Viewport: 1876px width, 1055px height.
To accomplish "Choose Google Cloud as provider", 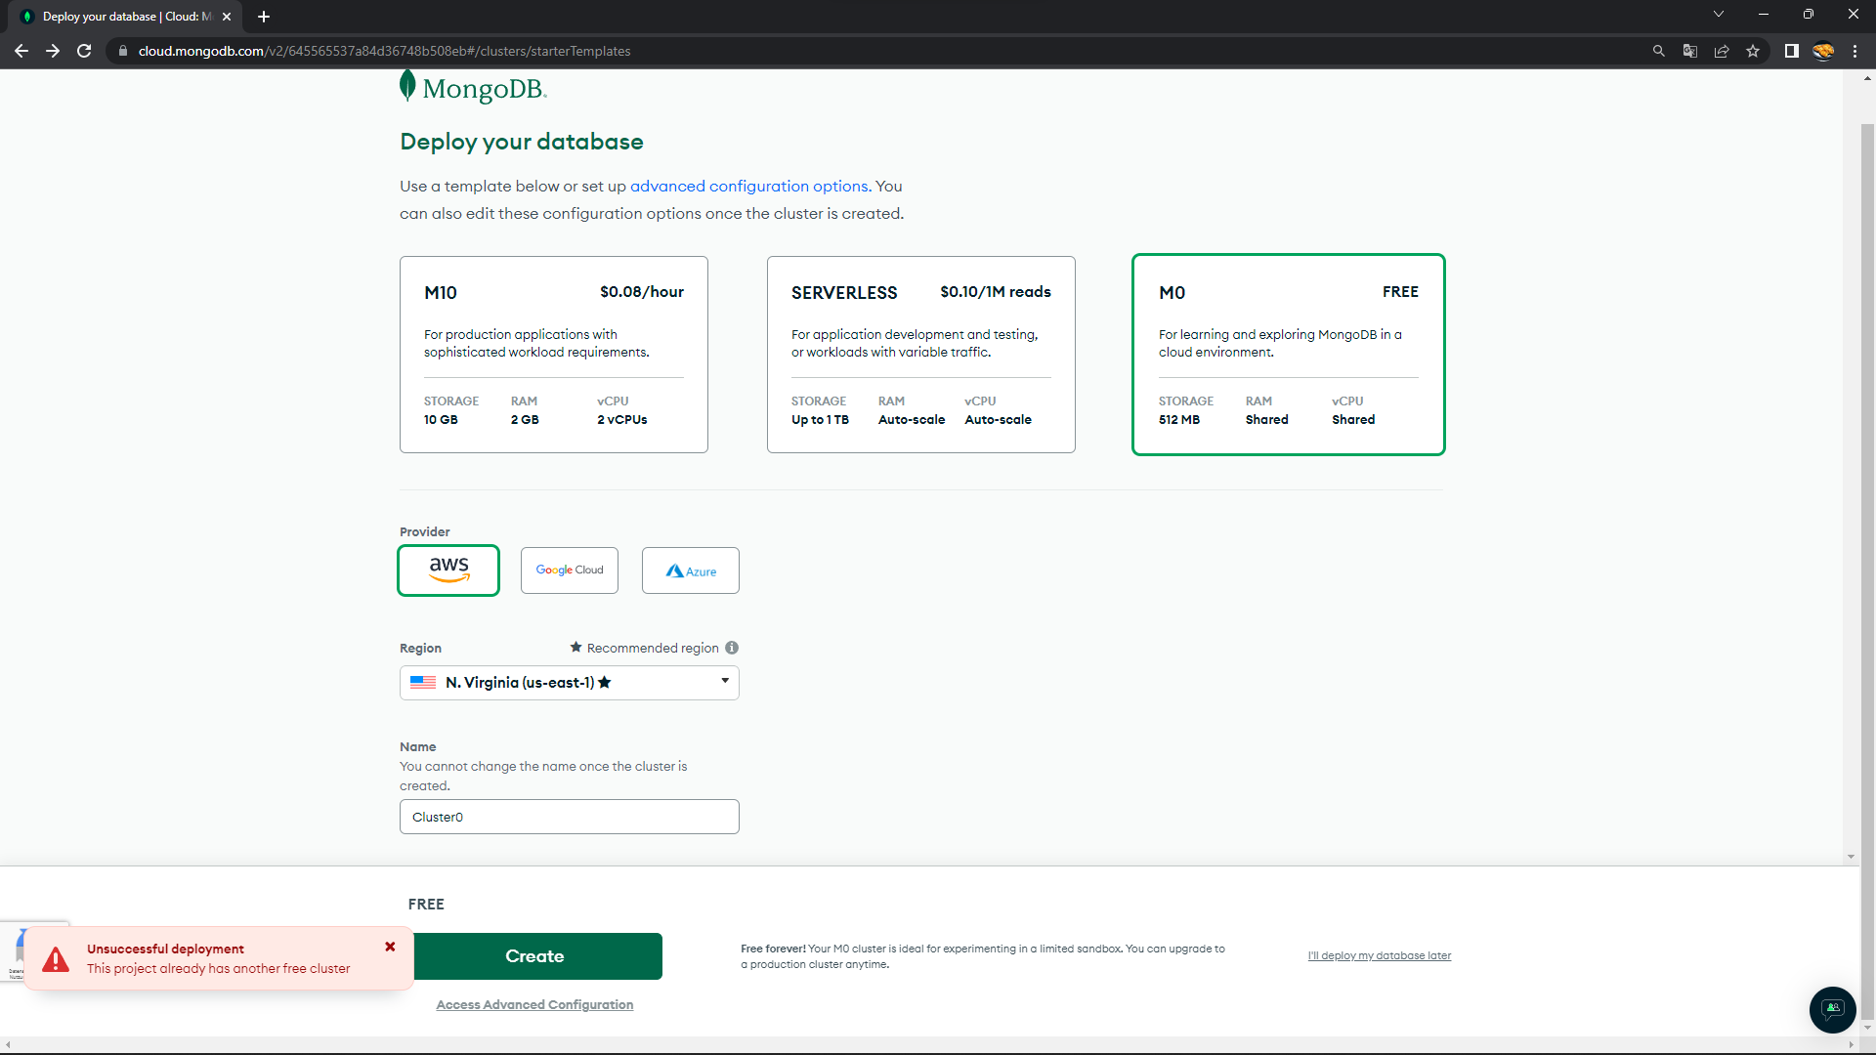I will click(569, 570).
